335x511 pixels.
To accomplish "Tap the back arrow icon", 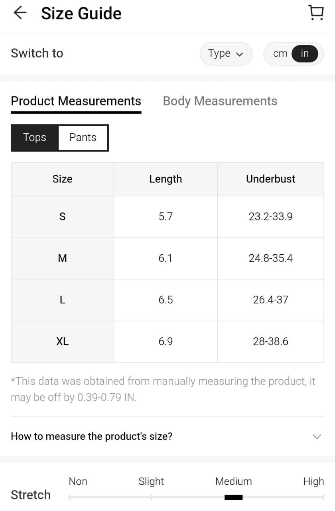I will [20, 13].
